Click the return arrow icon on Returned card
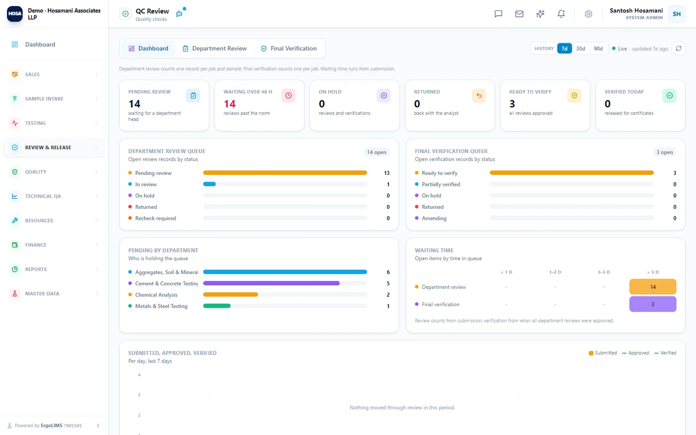 pyautogui.click(x=479, y=95)
